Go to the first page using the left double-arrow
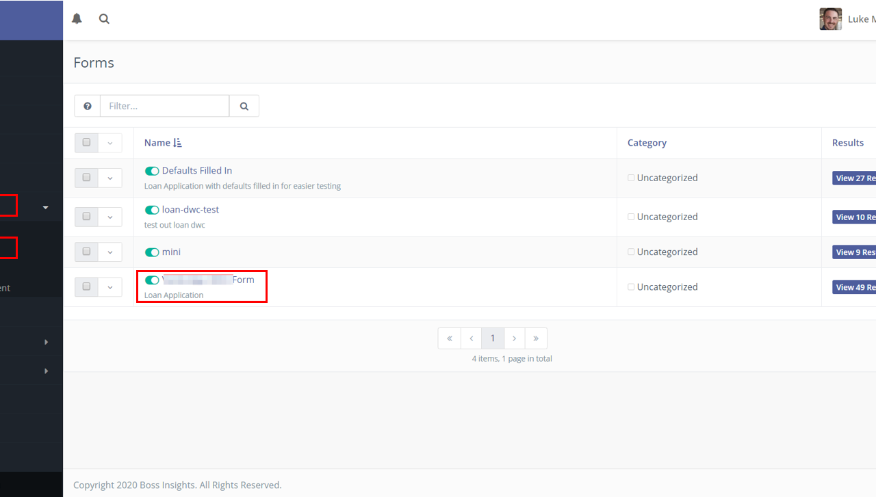This screenshot has width=876, height=497. [x=449, y=338]
